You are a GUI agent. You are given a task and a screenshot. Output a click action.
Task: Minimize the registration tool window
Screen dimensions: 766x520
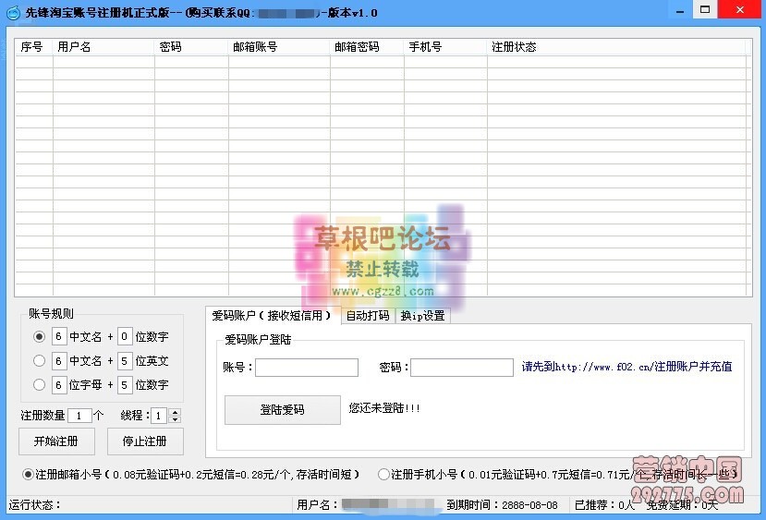point(680,10)
